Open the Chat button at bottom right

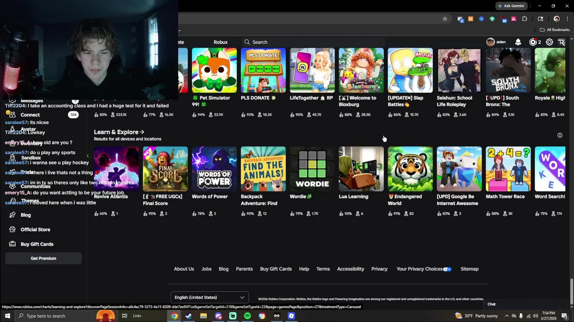(x=491, y=304)
